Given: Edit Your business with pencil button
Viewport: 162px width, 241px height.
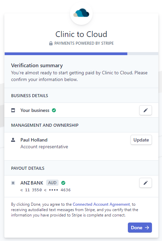Looking at the screenshot, I should (x=146, y=110).
